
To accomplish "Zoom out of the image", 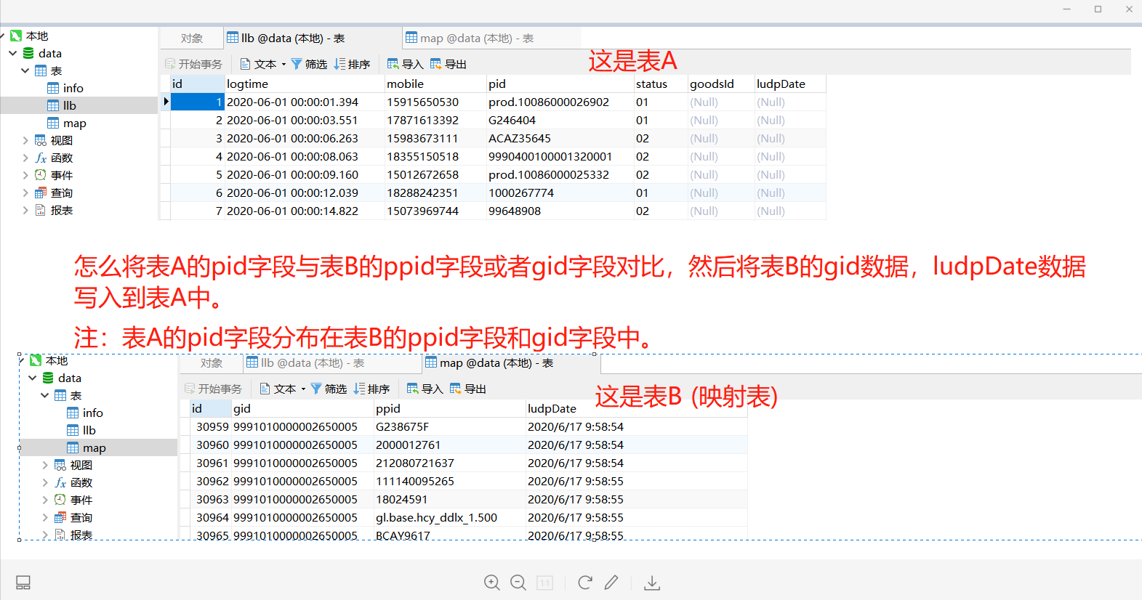I will coord(518,583).
